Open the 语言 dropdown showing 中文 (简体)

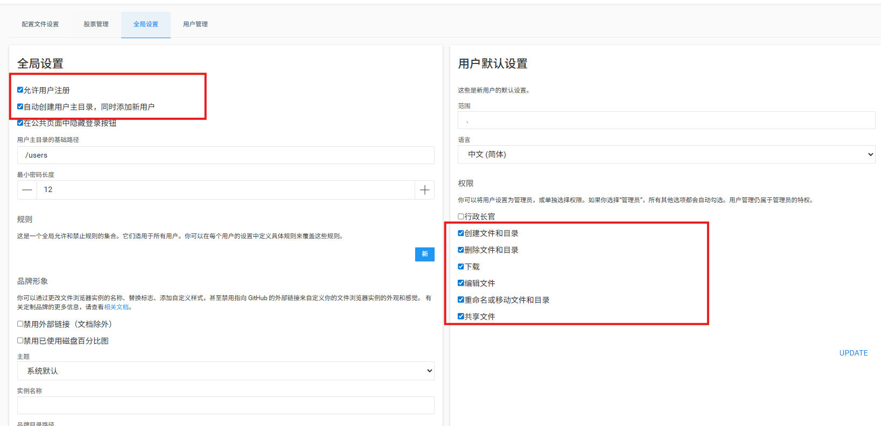click(x=666, y=154)
